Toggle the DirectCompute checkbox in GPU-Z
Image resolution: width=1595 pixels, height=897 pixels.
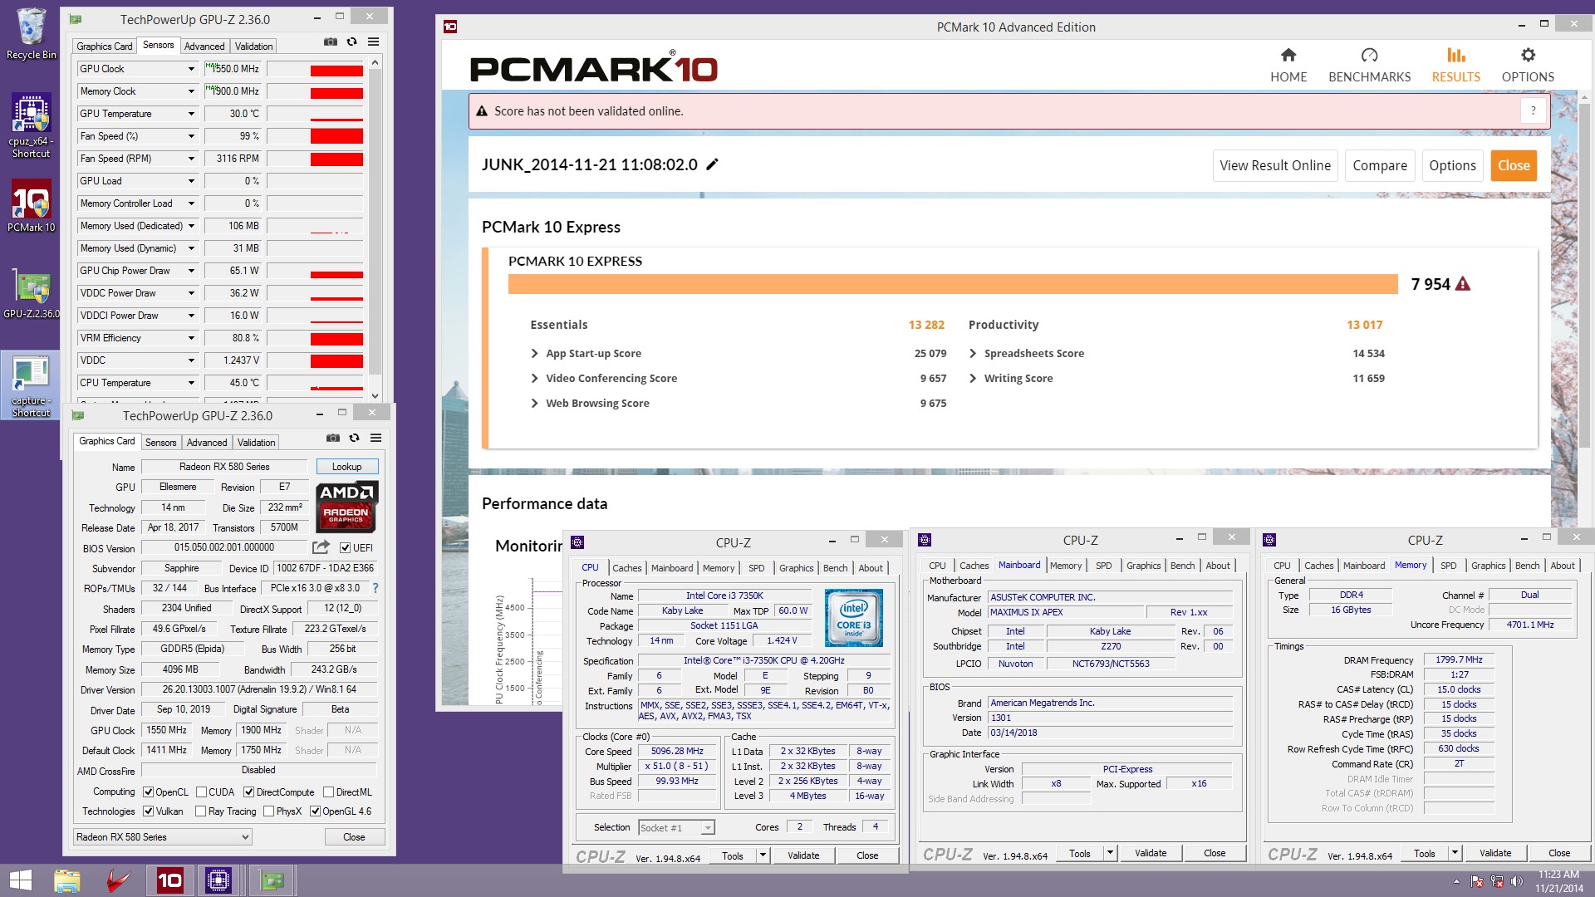pyautogui.click(x=248, y=792)
